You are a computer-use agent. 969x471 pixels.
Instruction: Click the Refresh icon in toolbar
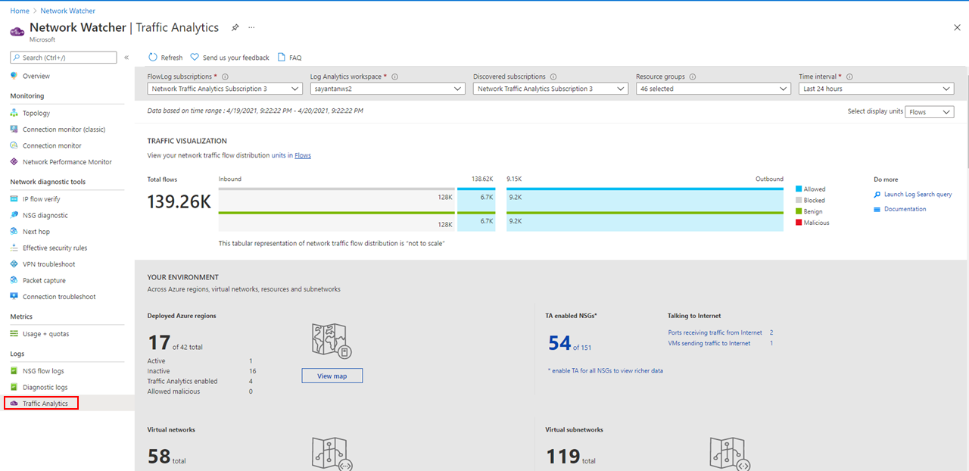[x=153, y=58]
